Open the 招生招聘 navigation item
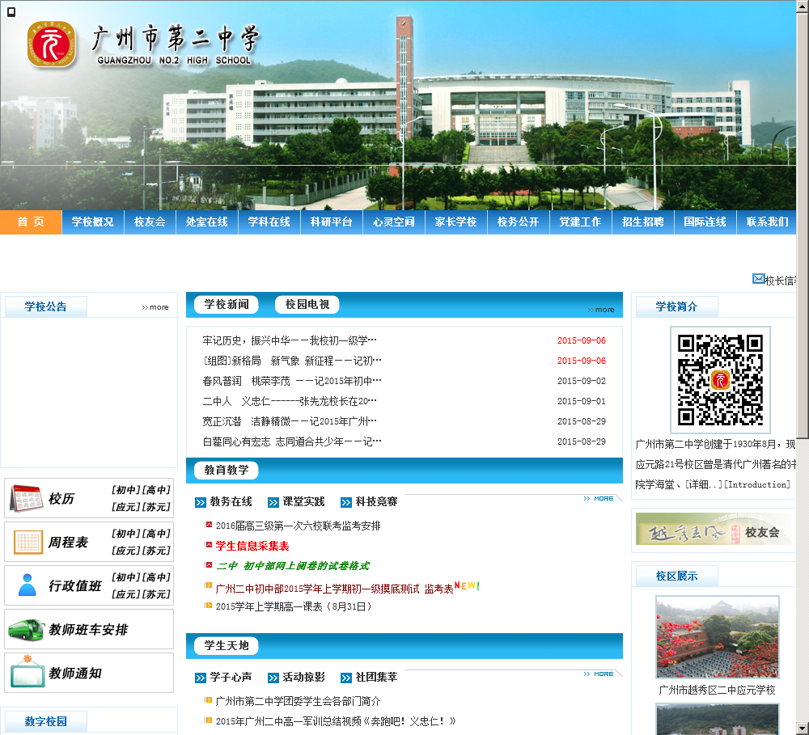Viewport: 809px width, 735px height. pyautogui.click(x=643, y=222)
